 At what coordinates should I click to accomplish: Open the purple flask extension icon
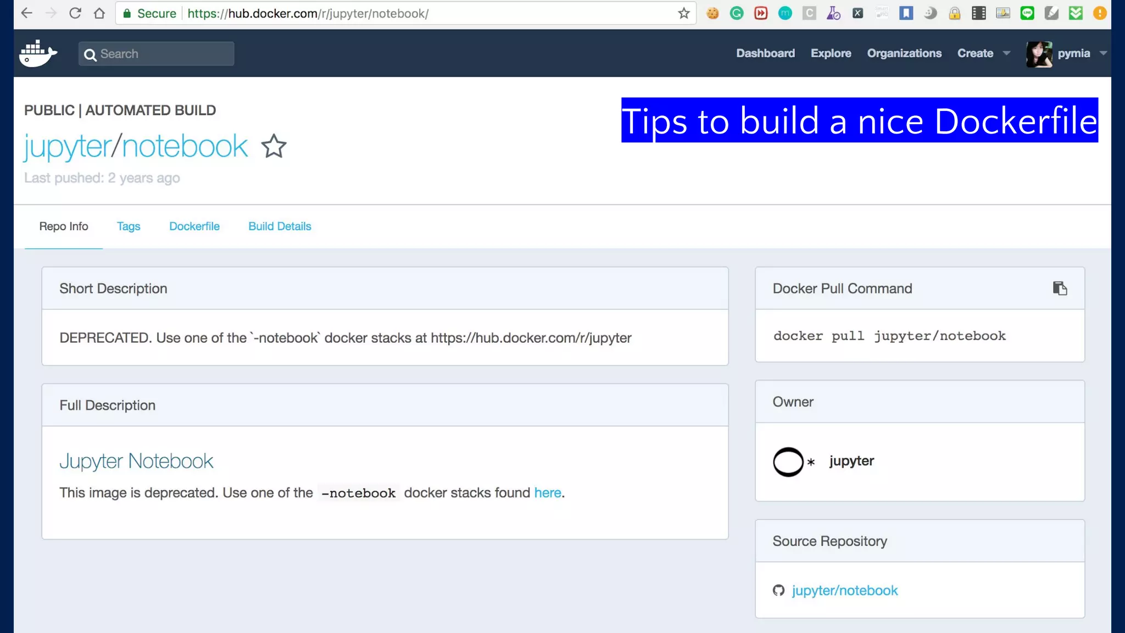(x=833, y=13)
